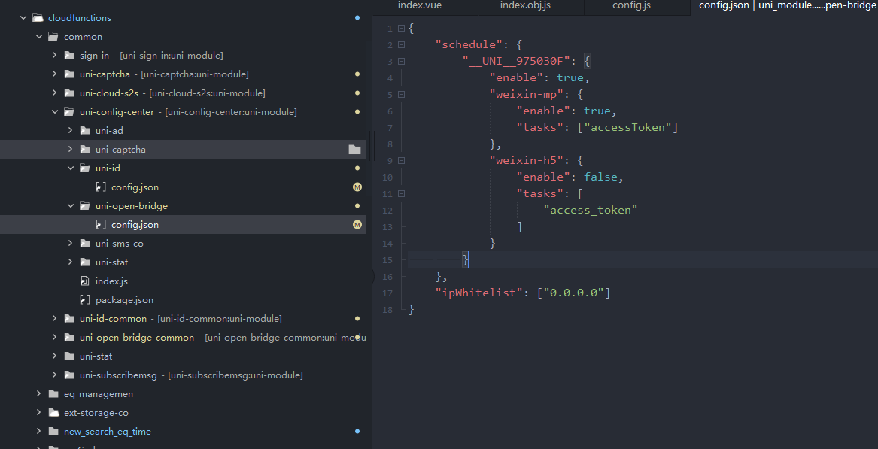
Task: Click the "__UNI__975030F" key text
Action: 515,61
